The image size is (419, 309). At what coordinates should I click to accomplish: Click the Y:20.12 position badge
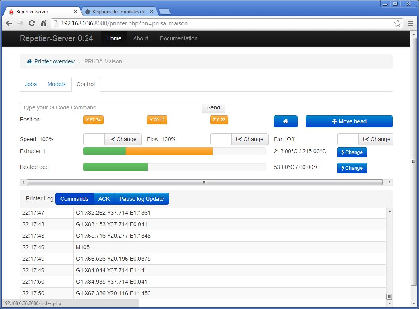(x=157, y=119)
